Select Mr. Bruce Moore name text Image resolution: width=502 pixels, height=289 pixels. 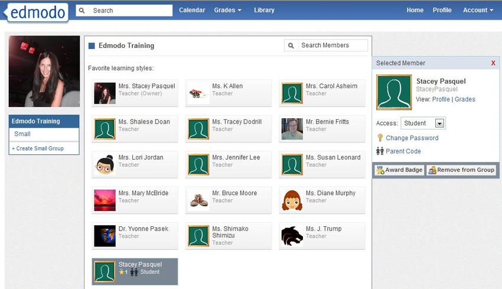pyautogui.click(x=234, y=193)
